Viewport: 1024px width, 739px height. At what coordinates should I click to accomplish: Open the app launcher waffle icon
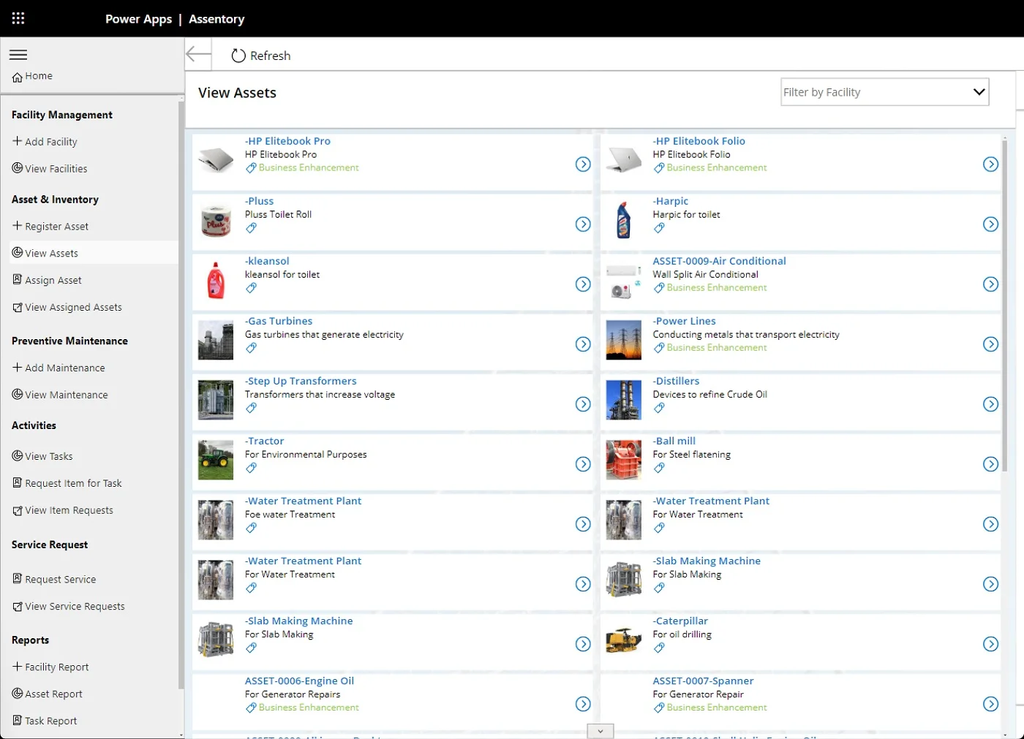[x=18, y=18]
